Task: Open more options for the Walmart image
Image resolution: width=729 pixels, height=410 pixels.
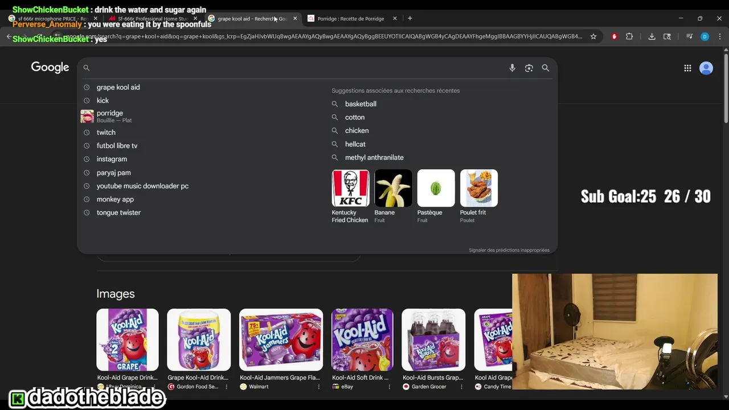Action: (318, 387)
